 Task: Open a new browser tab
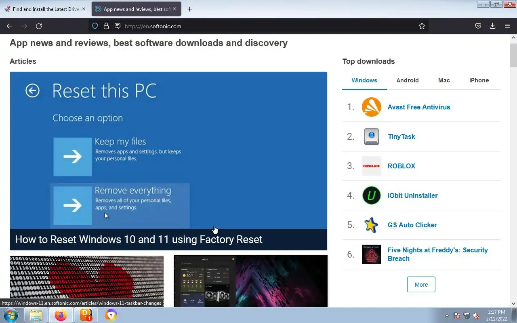189,9
